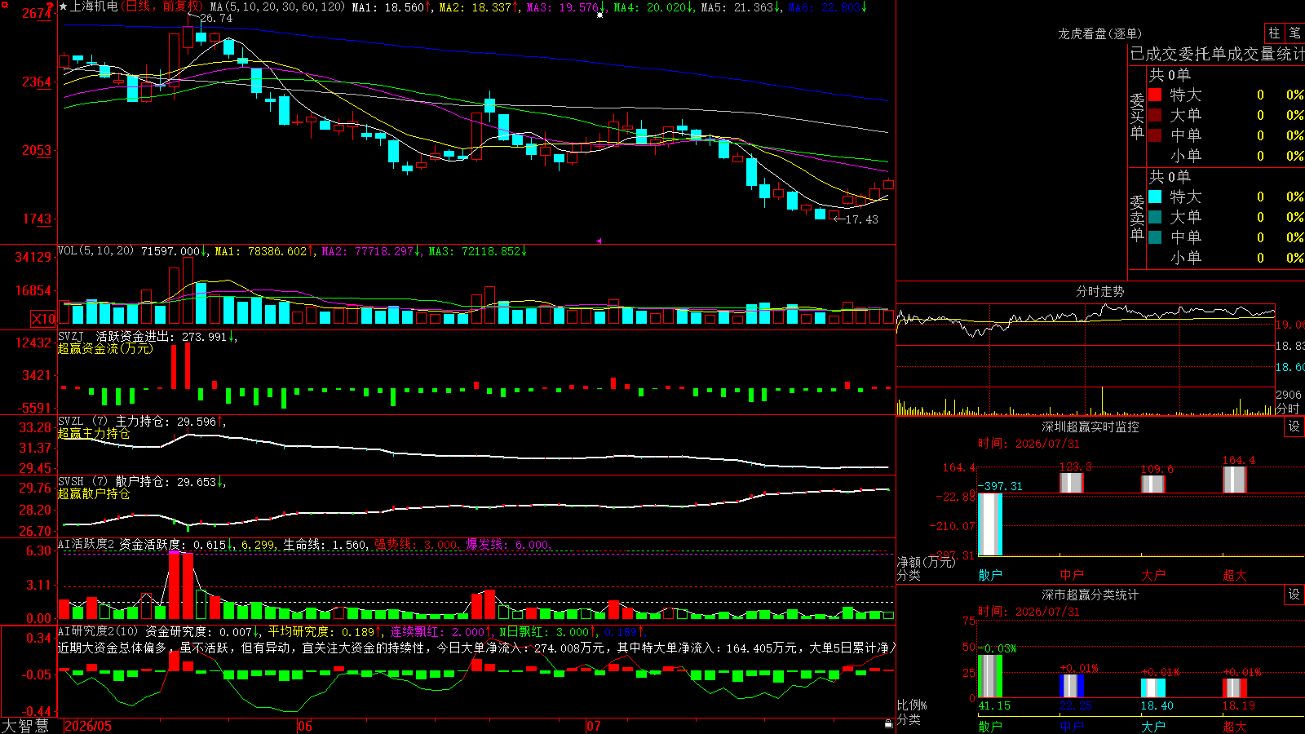1305x734 pixels.
Task: Click the 超赢主力持仓 yellow label
Action: 94,434
